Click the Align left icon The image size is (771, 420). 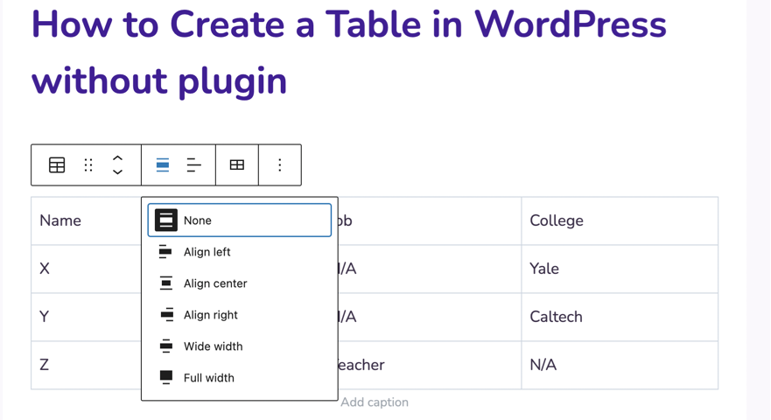(165, 252)
